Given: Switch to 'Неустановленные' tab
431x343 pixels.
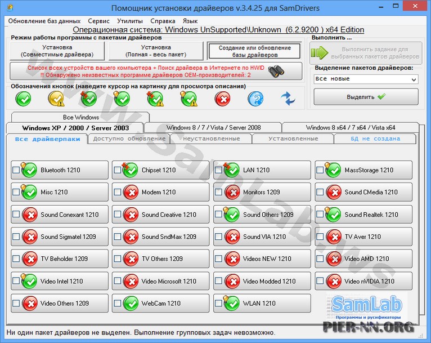Looking at the screenshot, I should point(211,139).
